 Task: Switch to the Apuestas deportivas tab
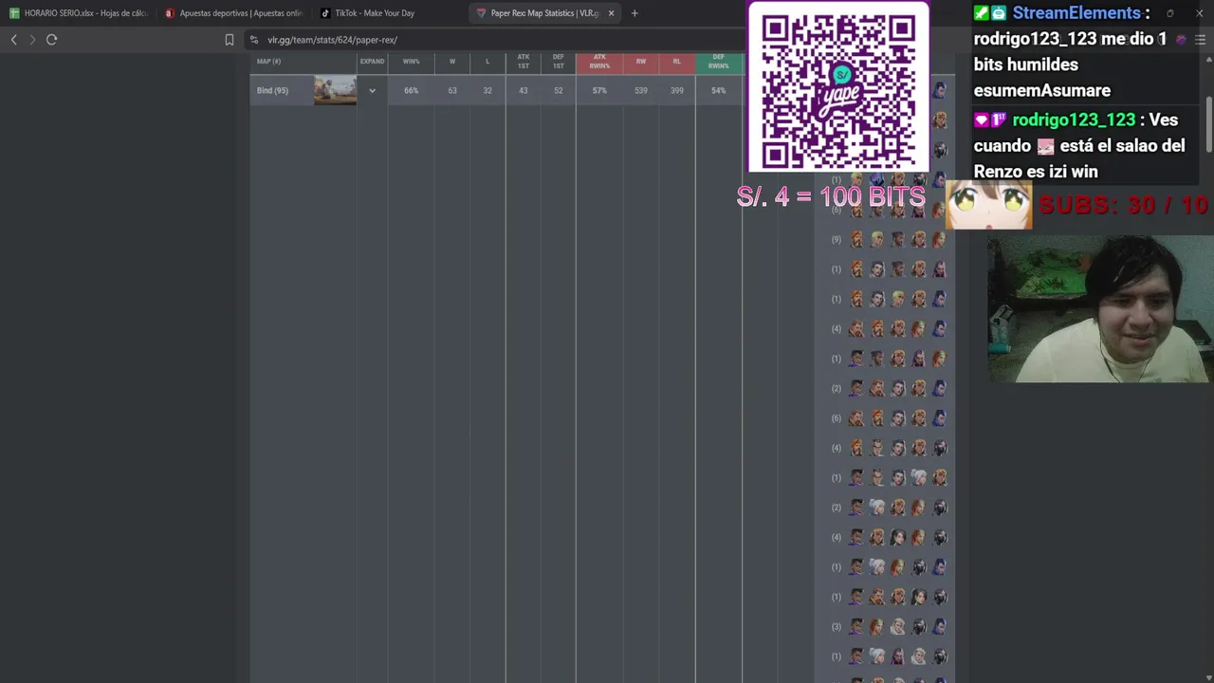234,13
